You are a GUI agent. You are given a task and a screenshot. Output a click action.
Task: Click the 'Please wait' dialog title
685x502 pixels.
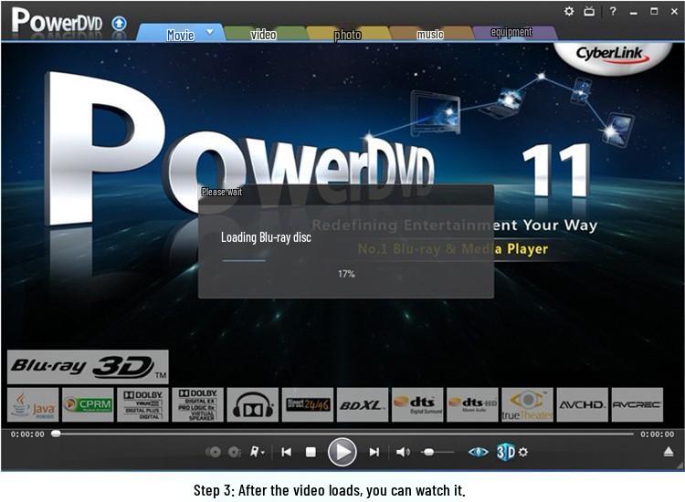222,192
